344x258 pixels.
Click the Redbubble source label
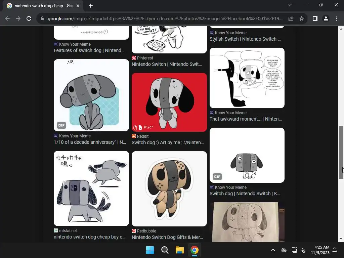tap(146, 231)
